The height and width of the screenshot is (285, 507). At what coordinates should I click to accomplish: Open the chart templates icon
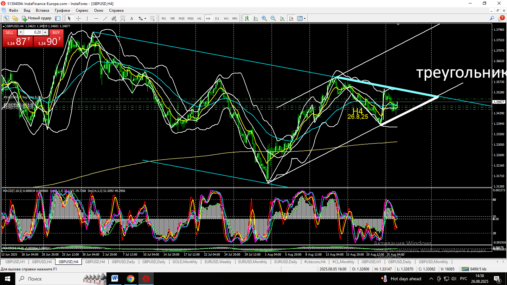click(300, 18)
